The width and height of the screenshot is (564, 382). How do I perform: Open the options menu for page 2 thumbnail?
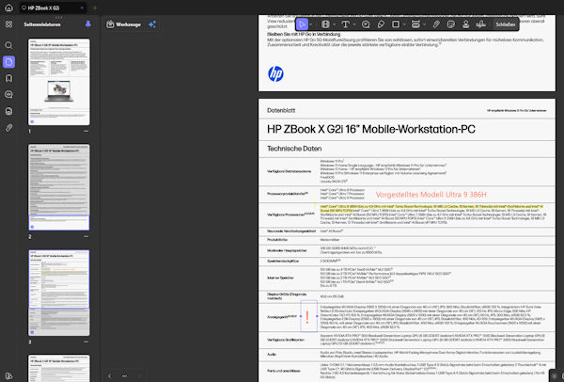click(x=86, y=236)
